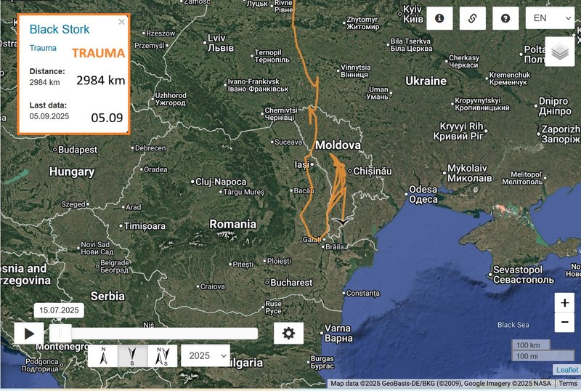Start the migration playback
Viewport: 581px width, 391px height.
(x=29, y=334)
